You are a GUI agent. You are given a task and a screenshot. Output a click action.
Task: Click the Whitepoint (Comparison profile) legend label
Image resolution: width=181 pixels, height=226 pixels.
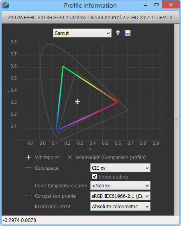click(x=110, y=157)
